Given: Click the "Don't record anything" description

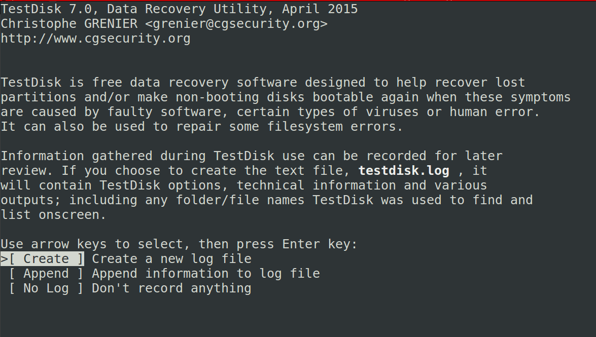Looking at the screenshot, I should (x=171, y=288).
